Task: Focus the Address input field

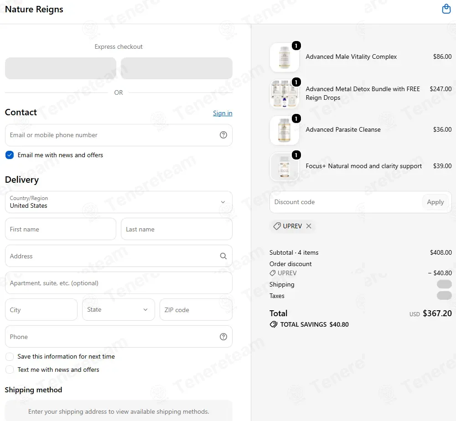Action: tap(119, 256)
